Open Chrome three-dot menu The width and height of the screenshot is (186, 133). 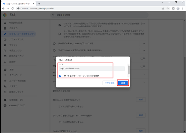(x=183, y=8)
